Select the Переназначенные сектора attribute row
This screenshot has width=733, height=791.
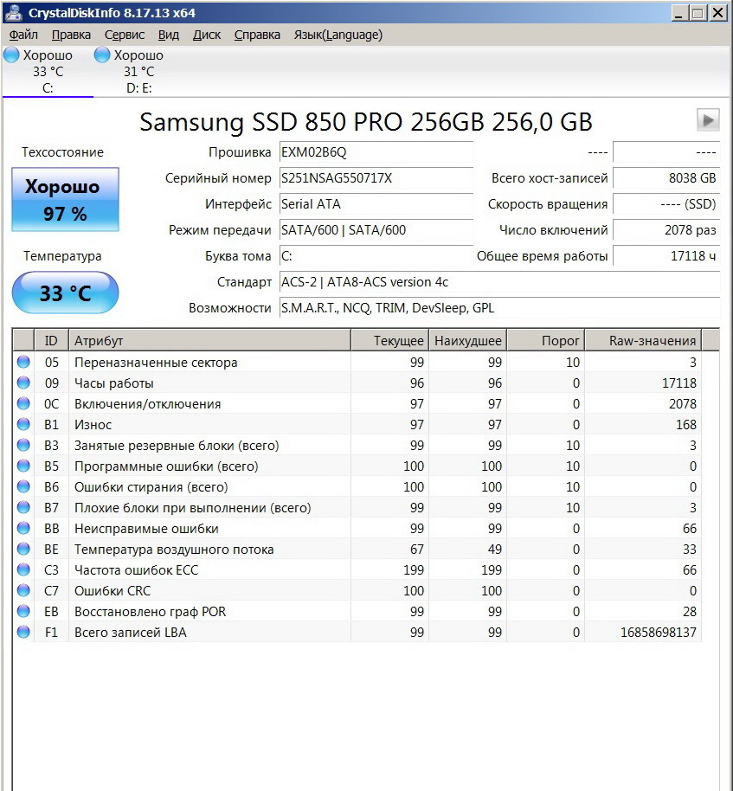(357, 363)
